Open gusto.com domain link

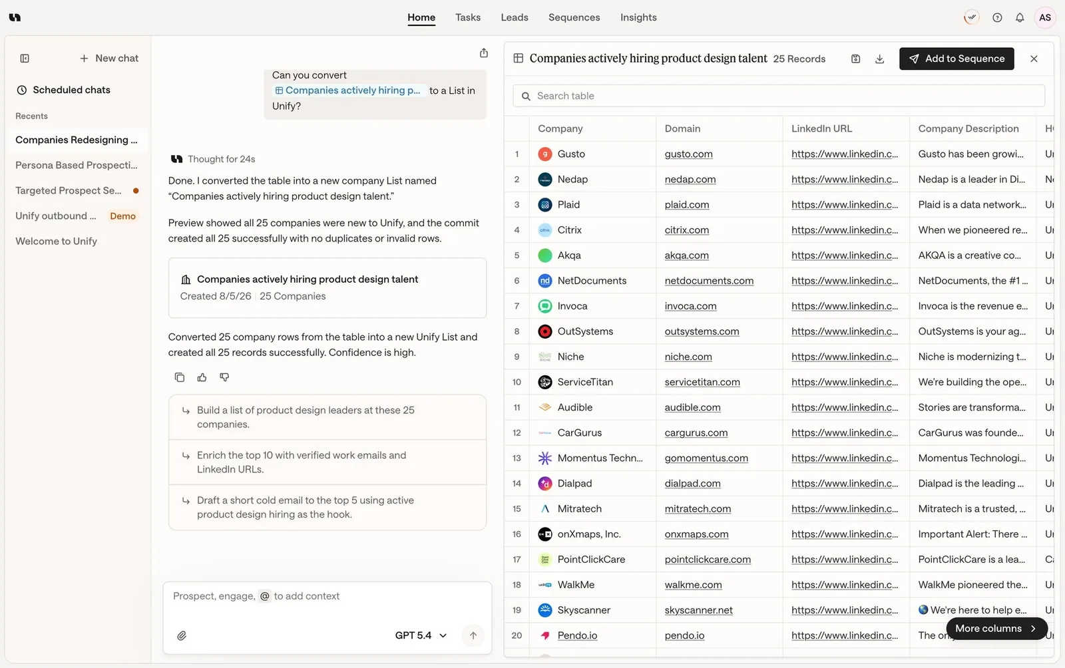(688, 154)
